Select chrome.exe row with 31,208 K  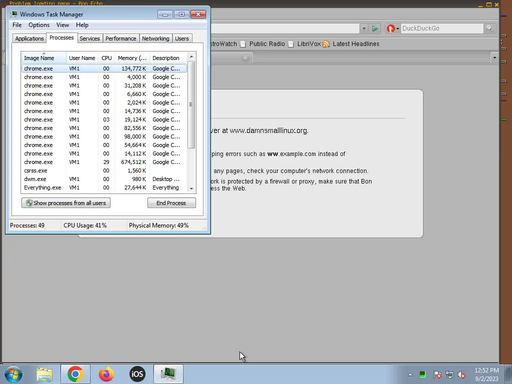pyautogui.click(x=104, y=85)
